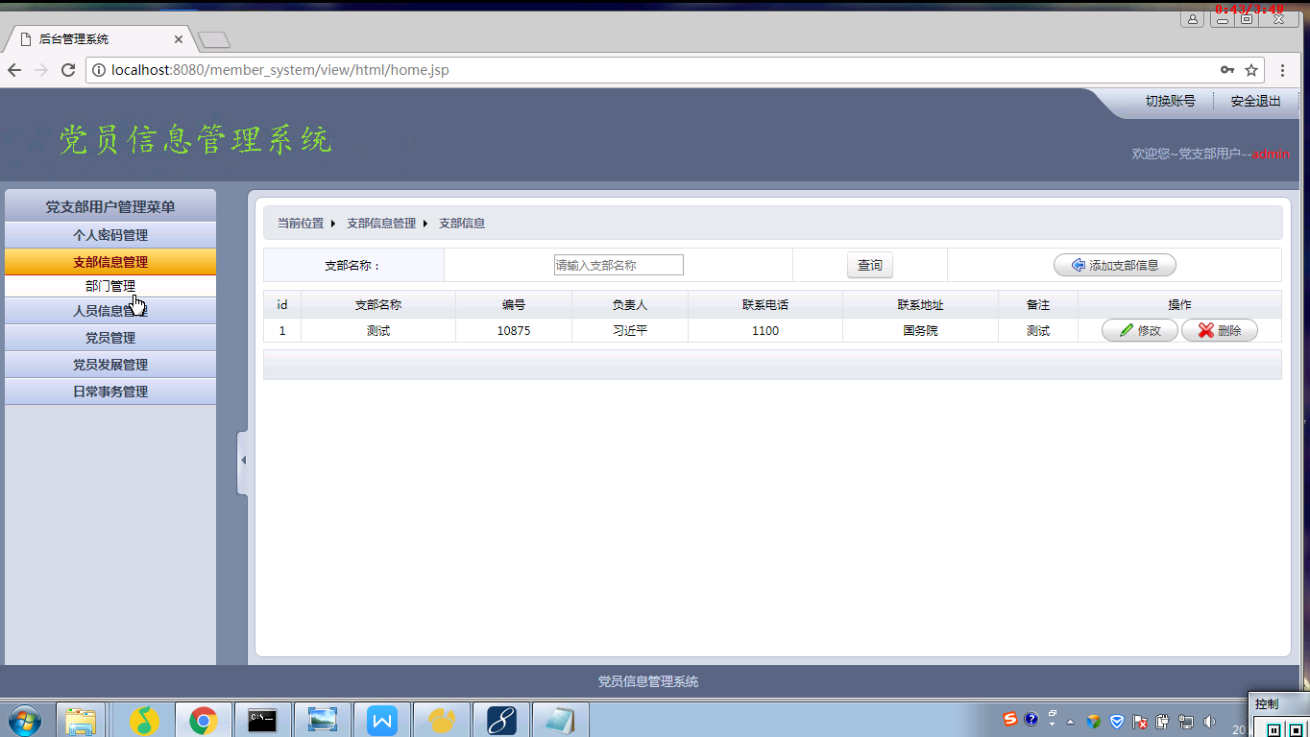Click the Sogou input method tray icon

1010,720
